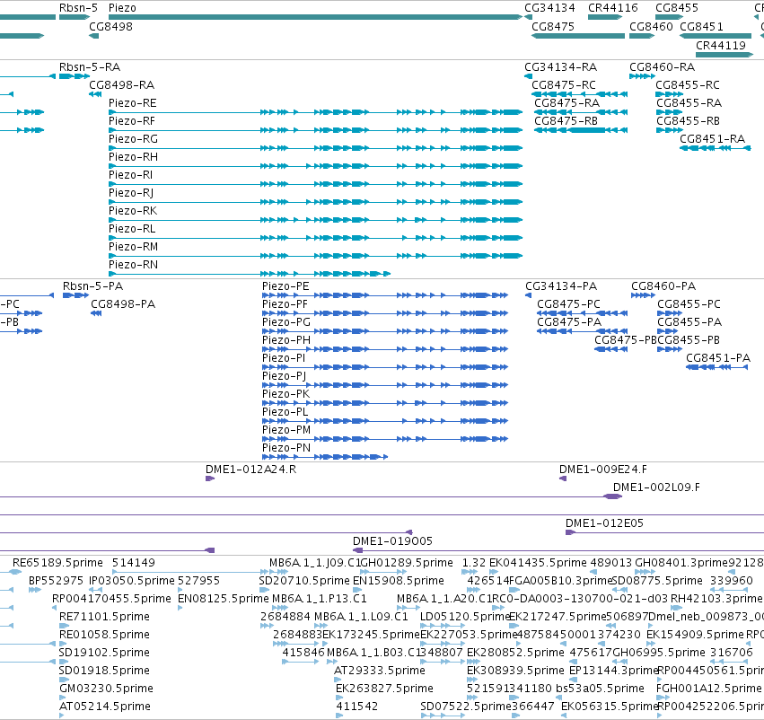
Task: Select the Piezo-RM transcript
Action: click(x=315, y=256)
